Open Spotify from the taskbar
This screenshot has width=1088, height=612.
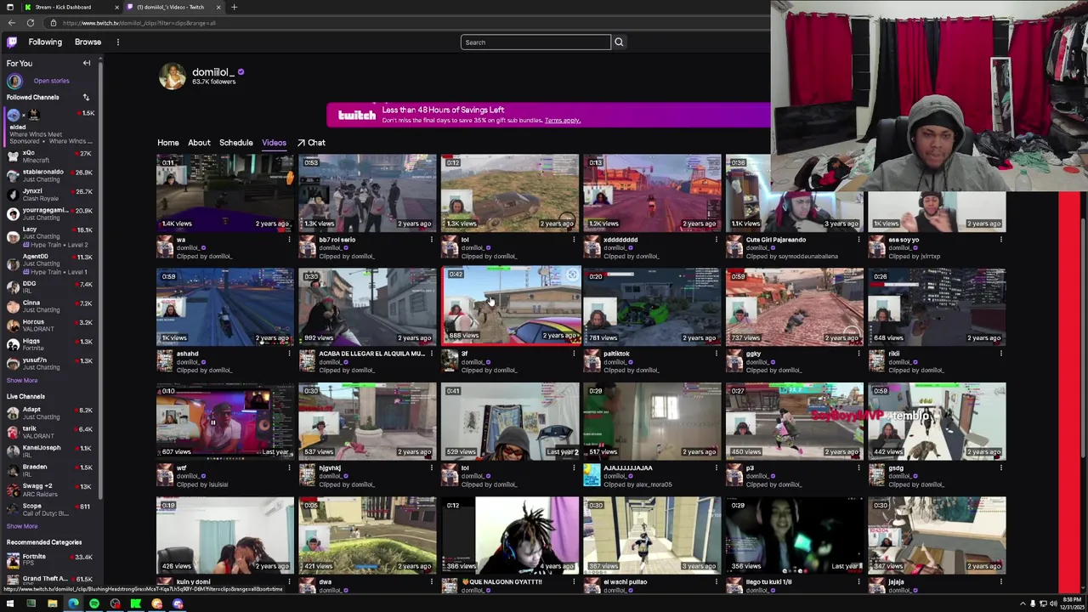(93, 604)
